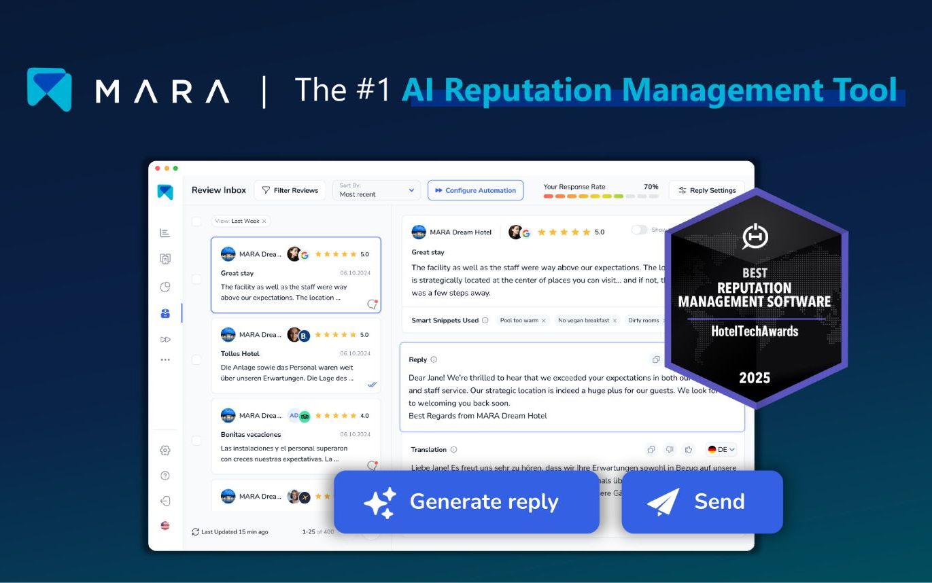Viewport: 932px width, 583px height.
Task: Click 'Last Updated 15 min ago' text
Action: coord(235,532)
